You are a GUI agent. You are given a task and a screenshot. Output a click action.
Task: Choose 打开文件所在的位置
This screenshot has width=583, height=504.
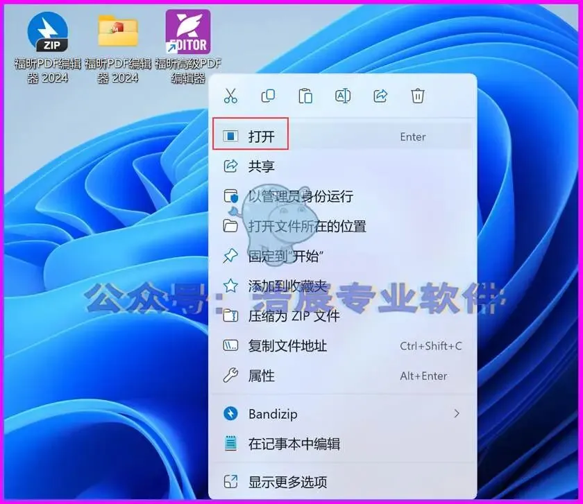pyautogui.click(x=342, y=226)
